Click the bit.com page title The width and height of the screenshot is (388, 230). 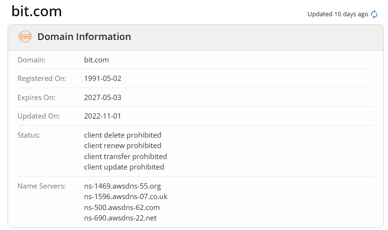(x=37, y=11)
